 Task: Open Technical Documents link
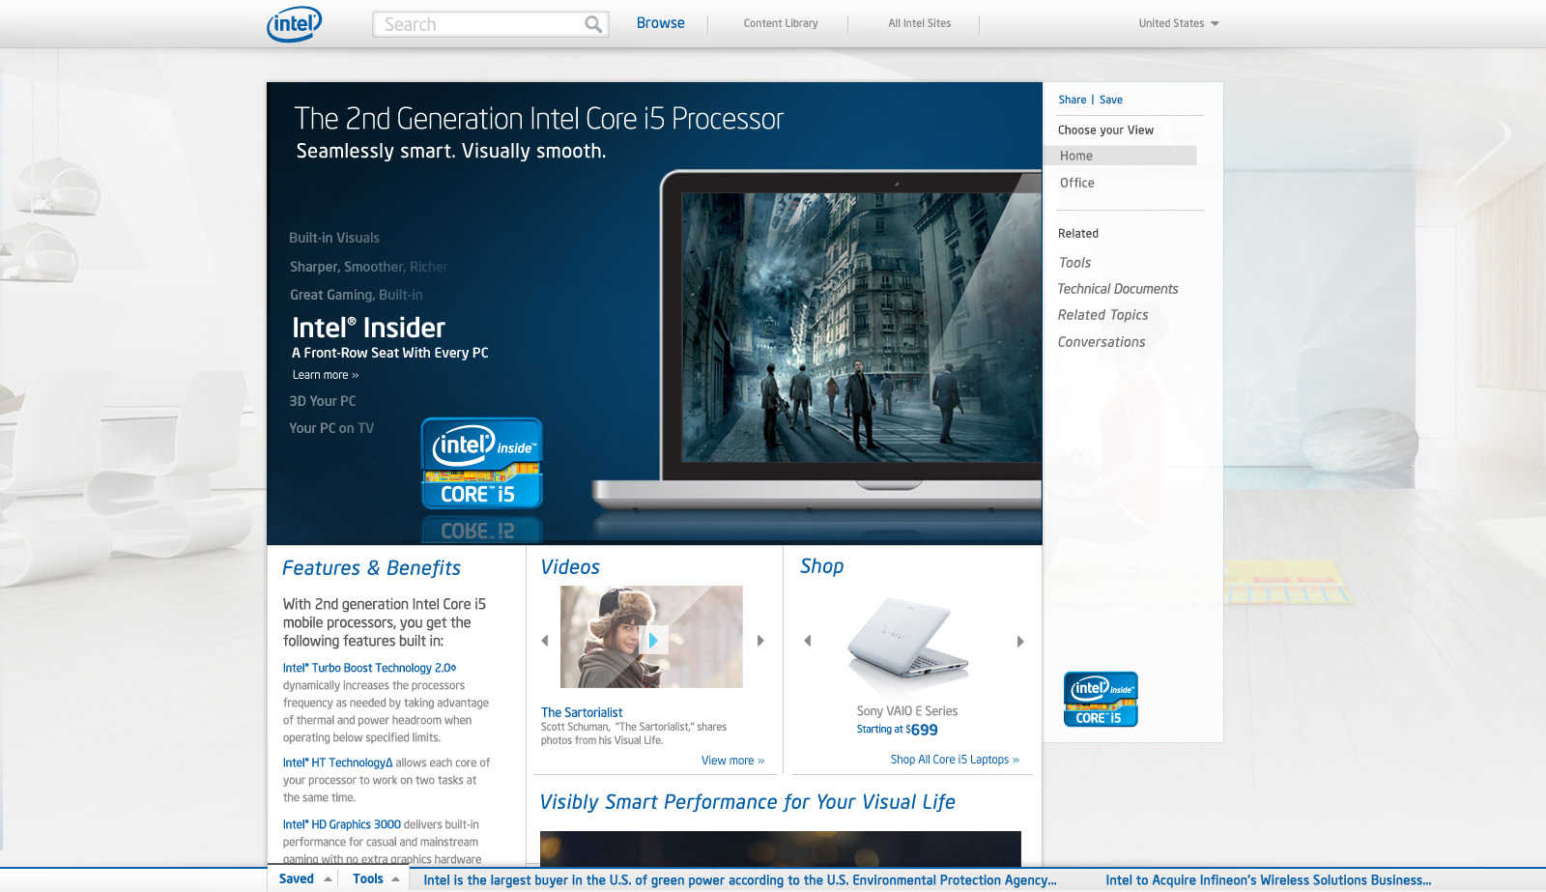[x=1117, y=289]
